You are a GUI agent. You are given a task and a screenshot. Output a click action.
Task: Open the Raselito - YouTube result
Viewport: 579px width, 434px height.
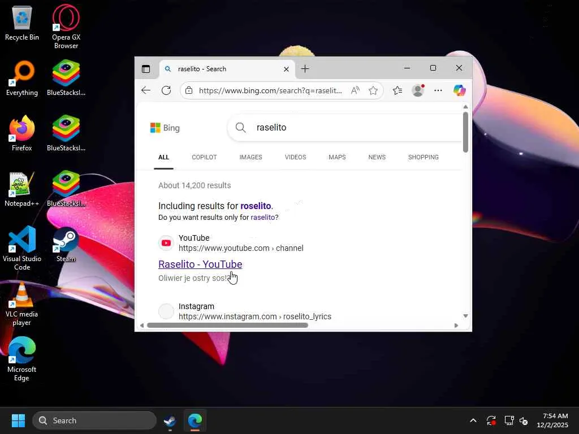[200, 264]
